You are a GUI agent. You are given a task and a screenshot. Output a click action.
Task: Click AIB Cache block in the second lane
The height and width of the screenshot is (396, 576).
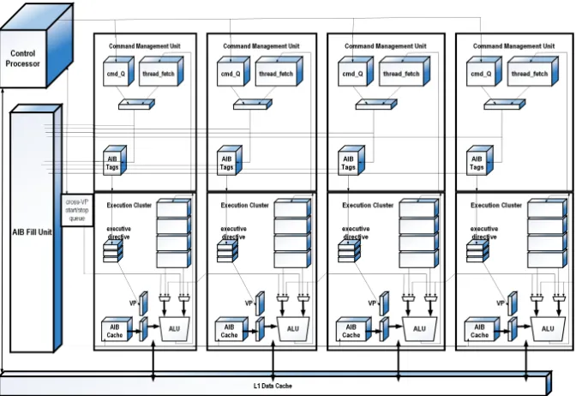(x=231, y=329)
